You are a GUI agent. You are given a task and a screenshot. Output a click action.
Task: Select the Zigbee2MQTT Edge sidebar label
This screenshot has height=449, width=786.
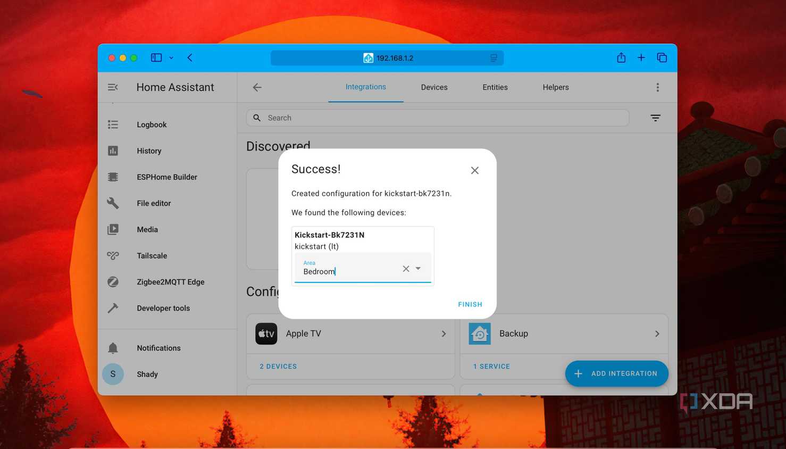(171, 282)
